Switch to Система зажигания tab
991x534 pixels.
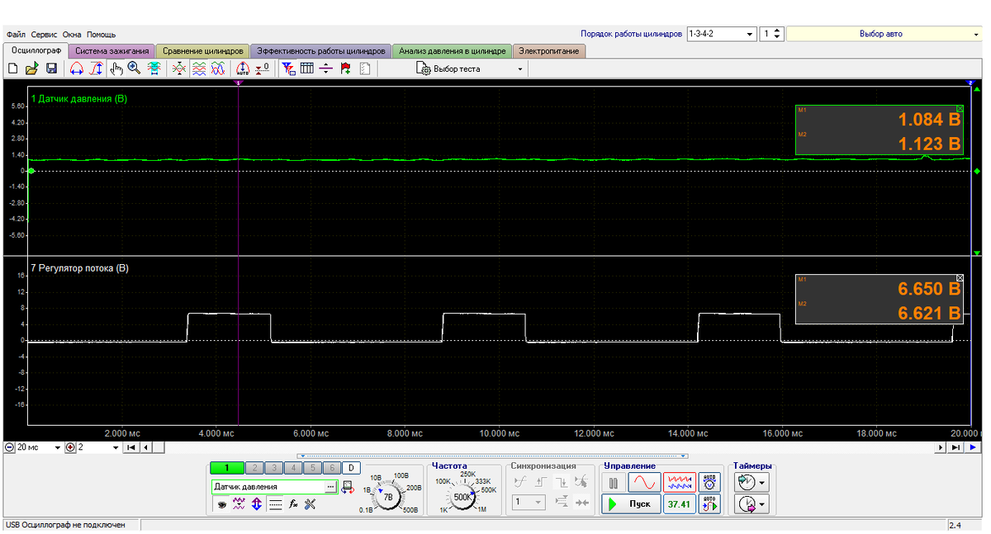(x=111, y=51)
